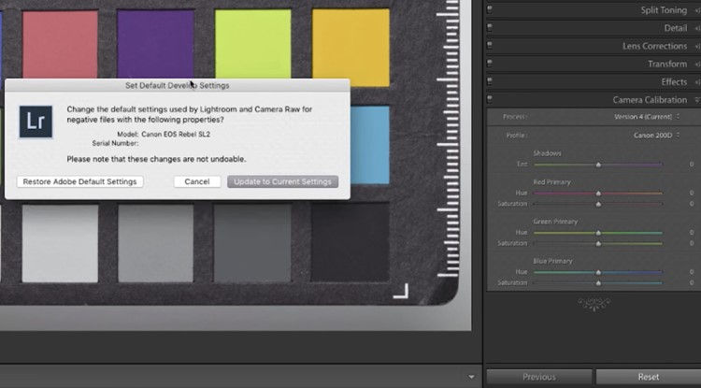Click the 'Green Primary' section label
The image size is (701, 388).
555,222
